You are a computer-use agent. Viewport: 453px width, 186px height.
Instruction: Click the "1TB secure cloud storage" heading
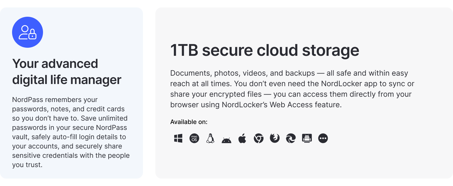pyautogui.click(x=265, y=50)
